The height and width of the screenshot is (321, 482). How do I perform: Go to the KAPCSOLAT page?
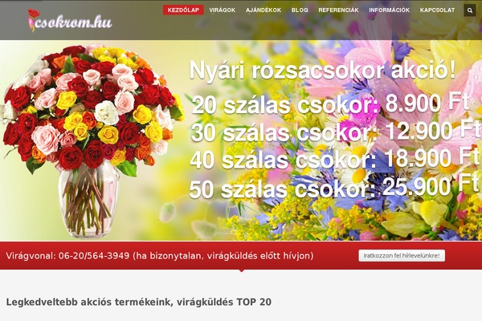(x=437, y=10)
